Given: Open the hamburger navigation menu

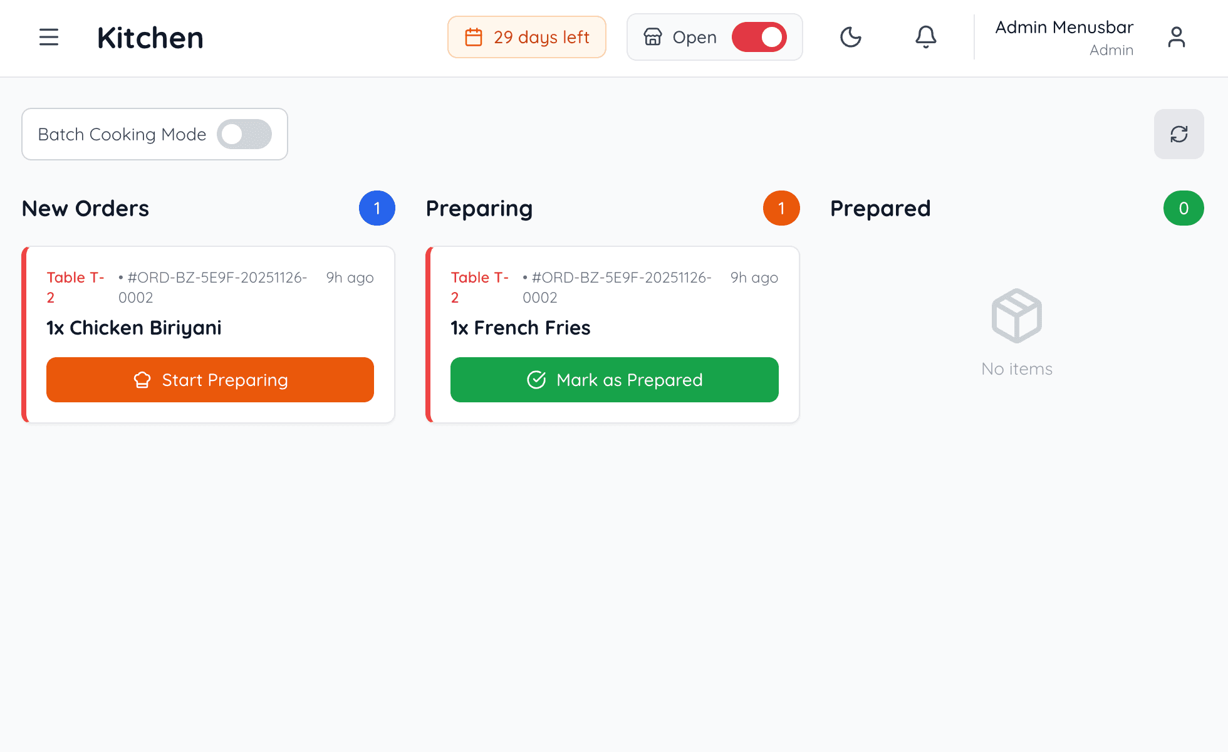Looking at the screenshot, I should 49,37.
